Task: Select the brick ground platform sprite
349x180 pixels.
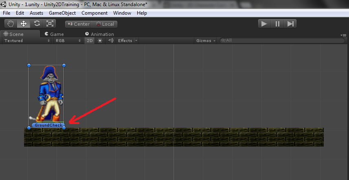Action: [174, 137]
